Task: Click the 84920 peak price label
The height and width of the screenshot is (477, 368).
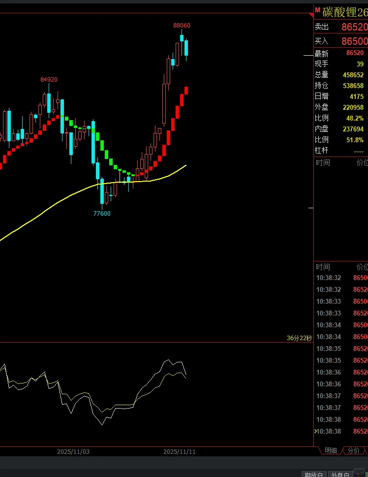Action: click(x=49, y=80)
